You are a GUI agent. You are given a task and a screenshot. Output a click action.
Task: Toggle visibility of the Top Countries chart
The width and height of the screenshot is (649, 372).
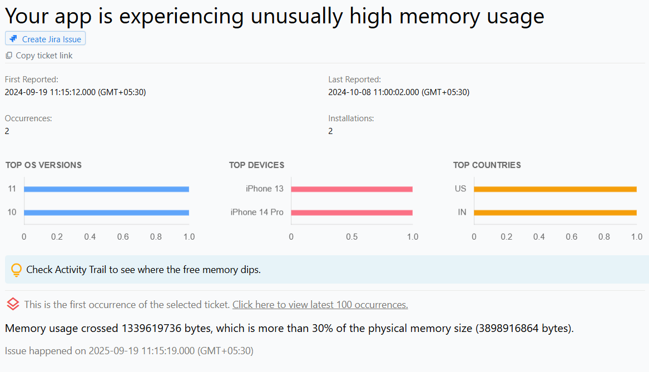pyautogui.click(x=487, y=165)
